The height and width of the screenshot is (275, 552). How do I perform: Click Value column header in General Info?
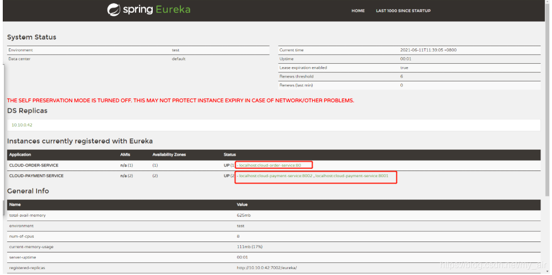pyautogui.click(x=242, y=205)
